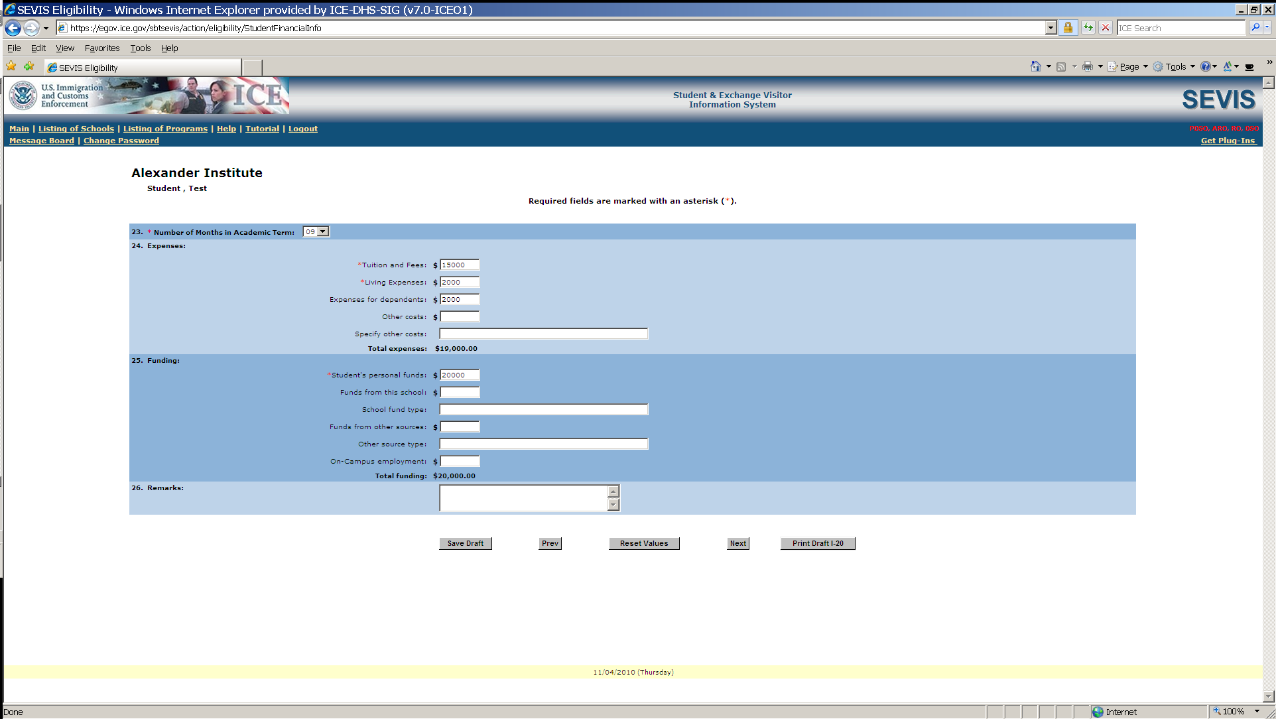The height and width of the screenshot is (719, 1276).
Task: Click the RSS feeds icon
Action: (1061, 66)
